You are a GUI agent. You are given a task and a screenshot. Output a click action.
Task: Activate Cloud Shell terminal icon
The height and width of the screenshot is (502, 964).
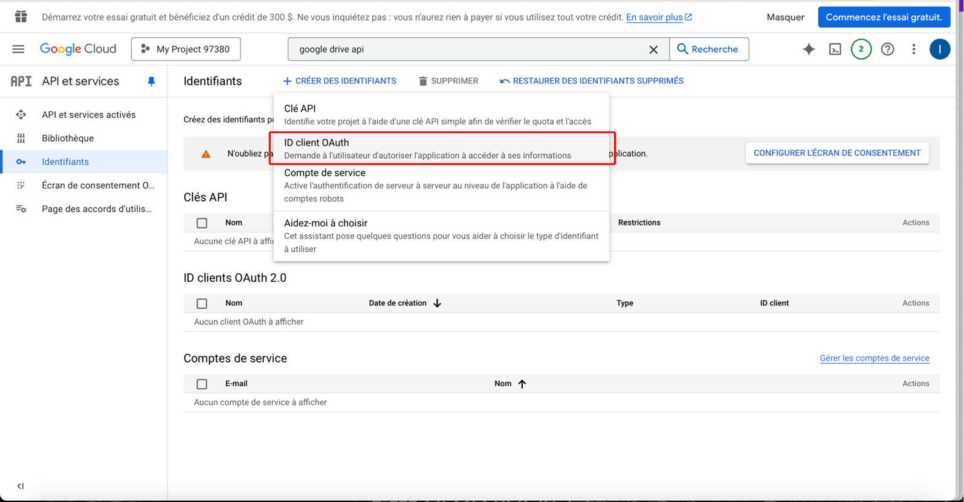[835, 49]
